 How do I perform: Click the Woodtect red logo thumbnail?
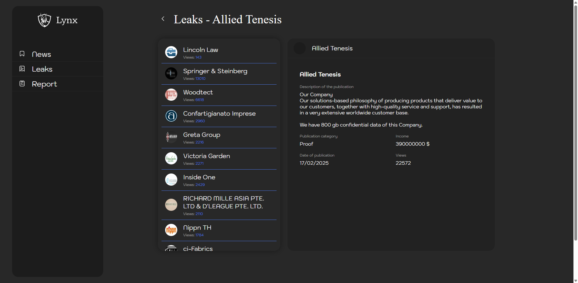point(171,95)
